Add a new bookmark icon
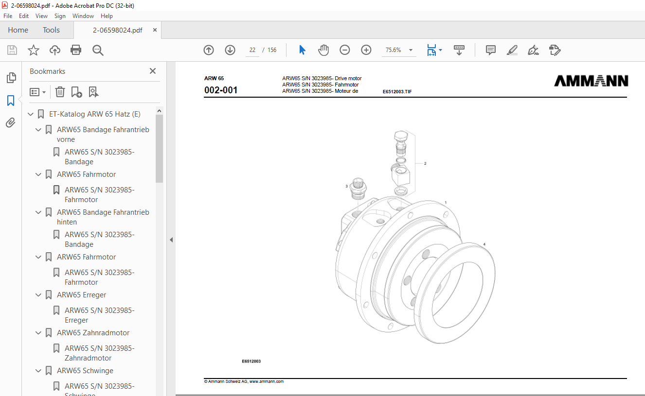The height and width of the screenshot is (396, 645). coord(76,92)
